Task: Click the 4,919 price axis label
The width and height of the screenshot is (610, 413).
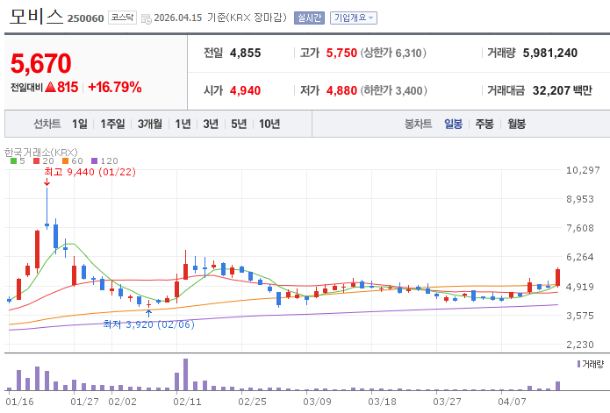Action: tap(579, 287)
